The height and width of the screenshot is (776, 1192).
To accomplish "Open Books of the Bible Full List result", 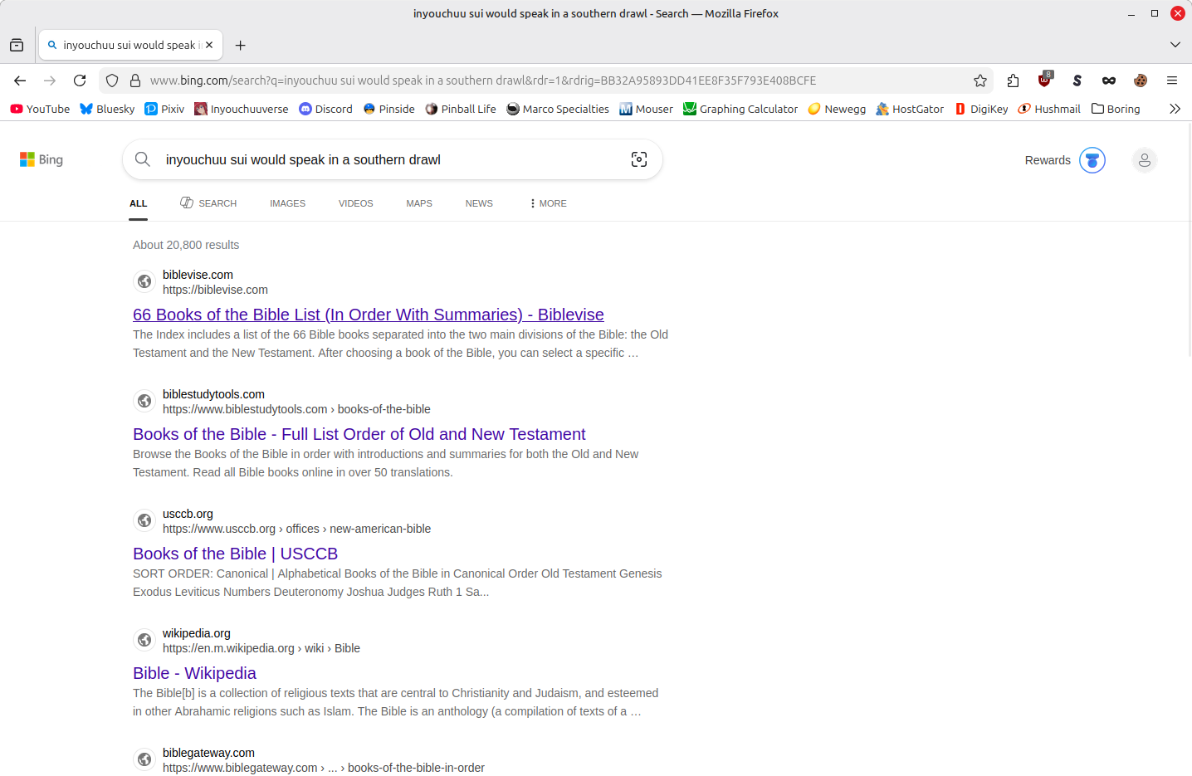I will 359,434.
